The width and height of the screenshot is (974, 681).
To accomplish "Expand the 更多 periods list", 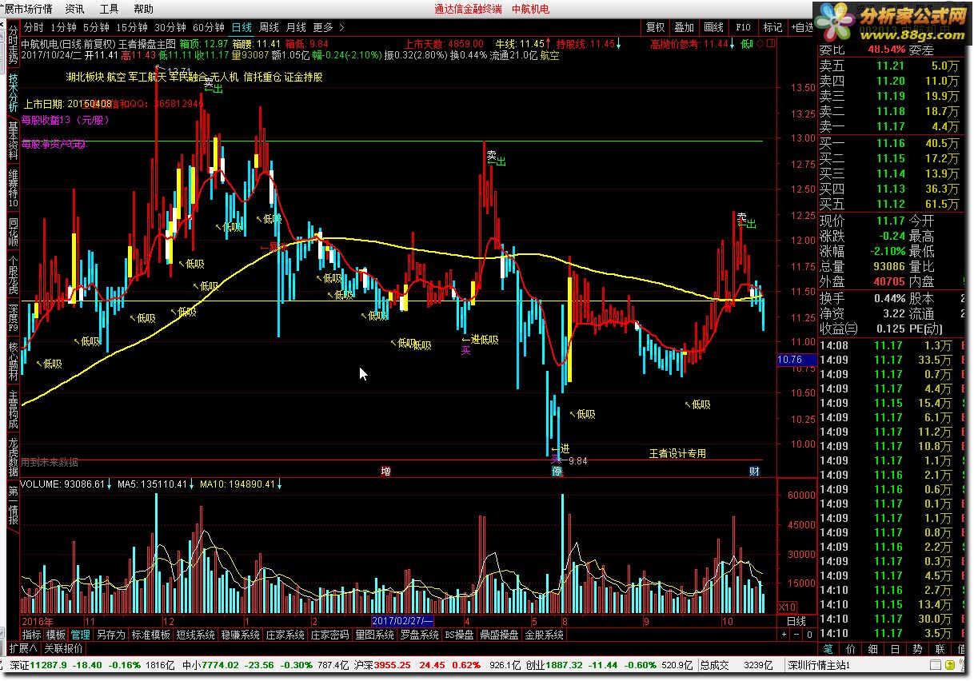I will click(329, 27).
